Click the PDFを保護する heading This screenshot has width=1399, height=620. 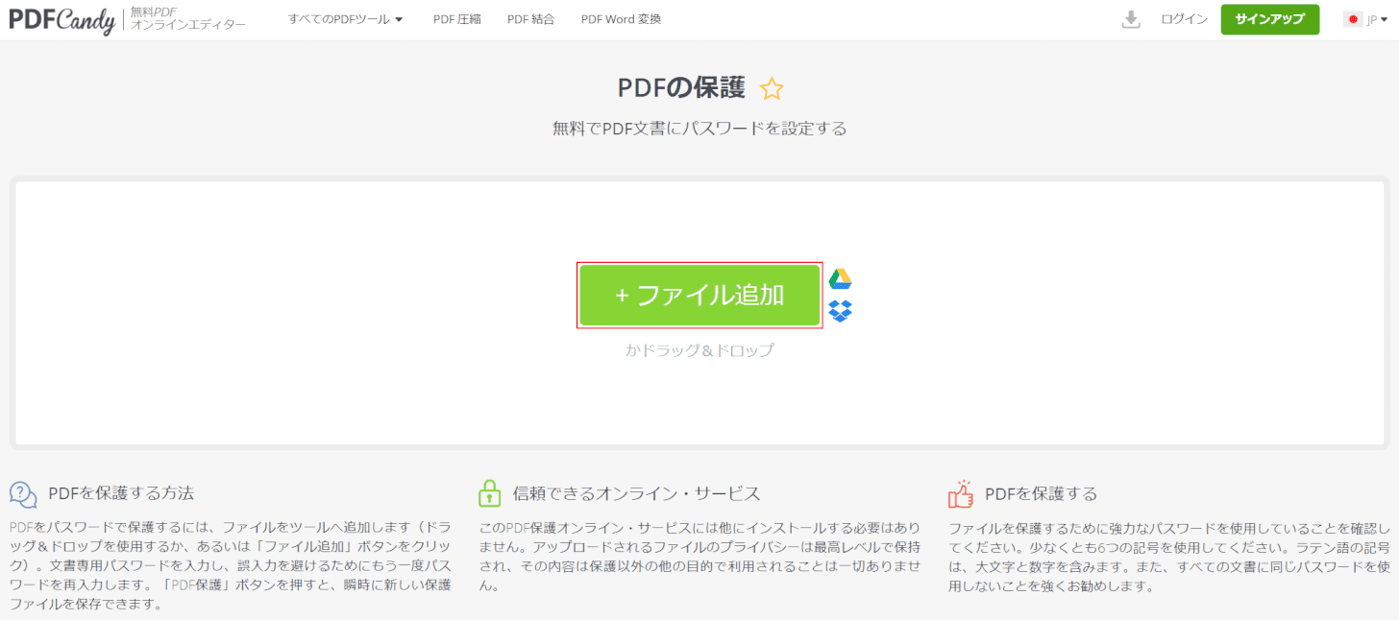(x=1042, y=494)
